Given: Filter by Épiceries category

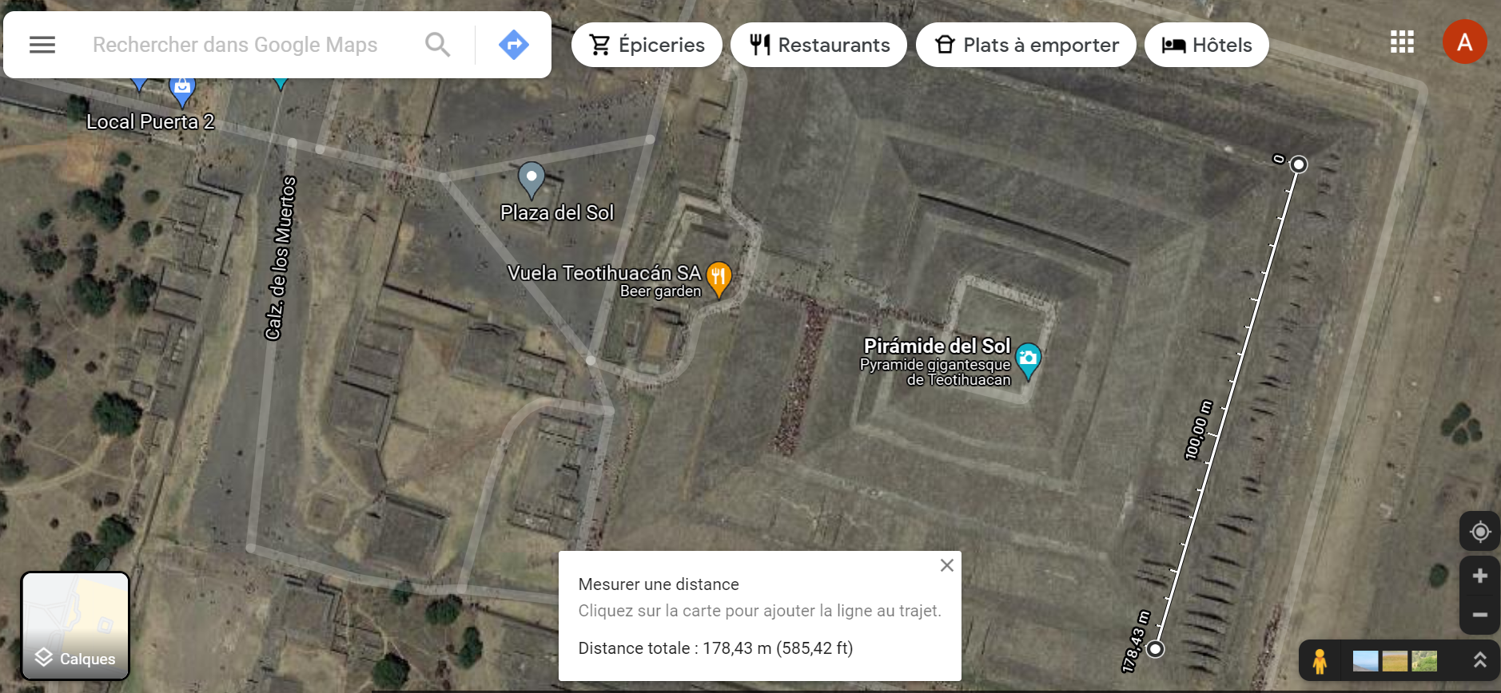Looking at the screenshot, I should pos(647,45).
